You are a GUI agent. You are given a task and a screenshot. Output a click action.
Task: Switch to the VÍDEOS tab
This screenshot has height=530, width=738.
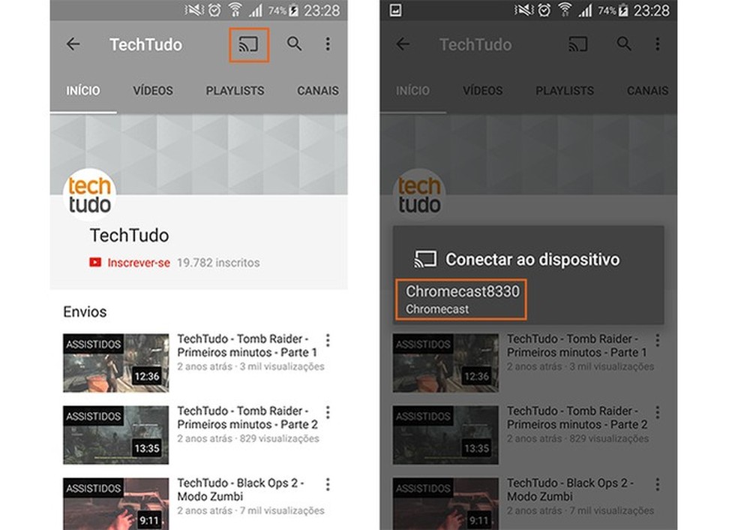152,90
